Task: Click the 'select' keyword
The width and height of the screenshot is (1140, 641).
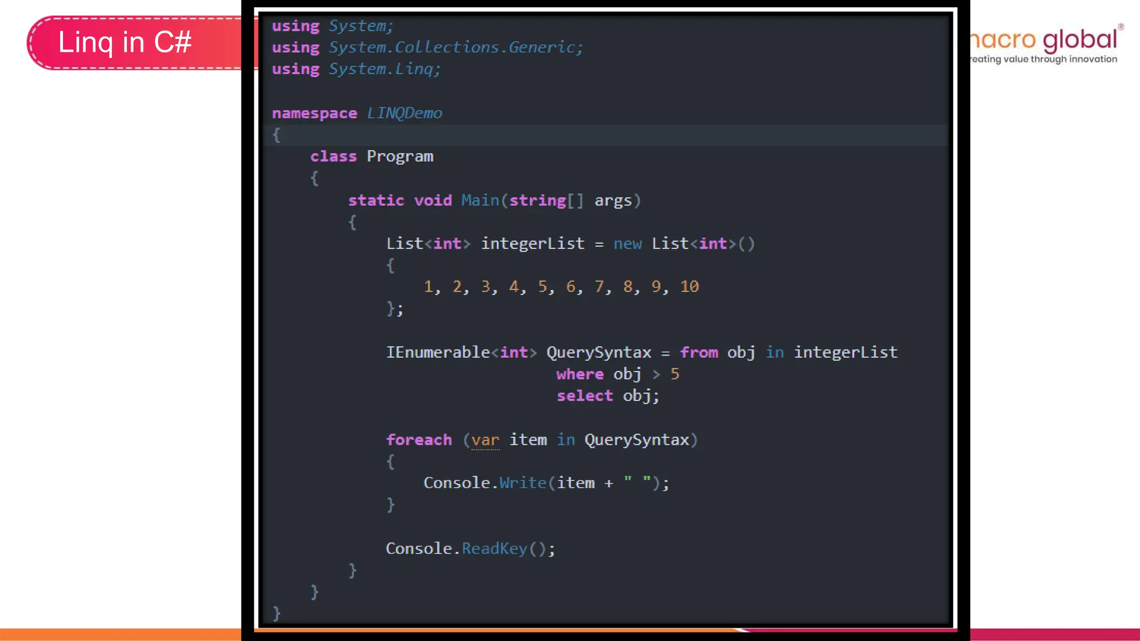Action: 584,396
